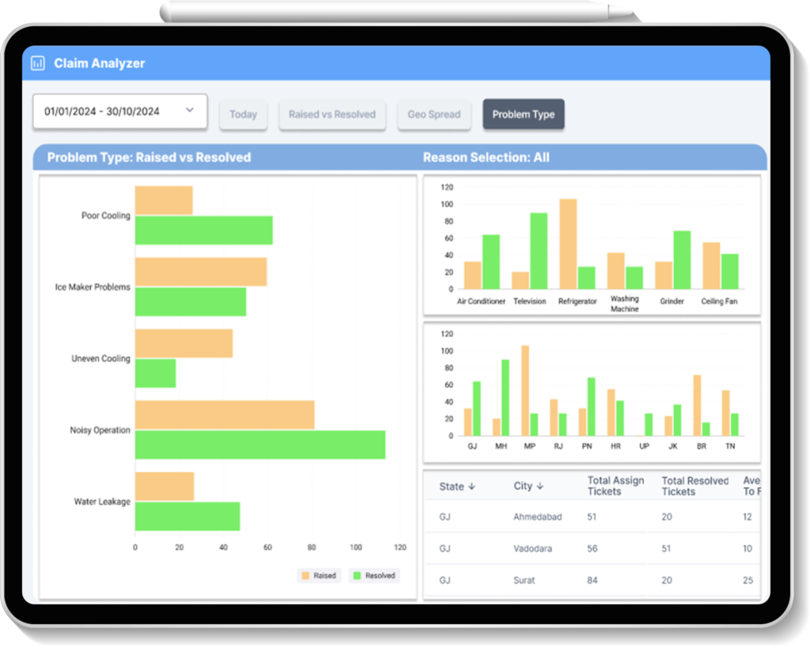Image resolution: width=810 pixels, height=647 pixels.
Task: Switch to Raised vs Resolved view
Action: pos(331,115)
